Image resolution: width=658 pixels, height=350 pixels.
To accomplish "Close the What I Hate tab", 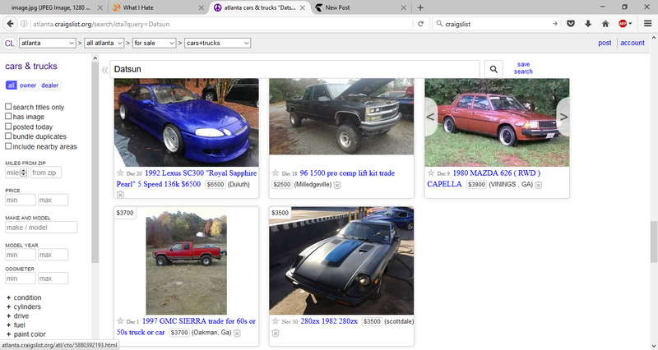I will pos(201,7).
